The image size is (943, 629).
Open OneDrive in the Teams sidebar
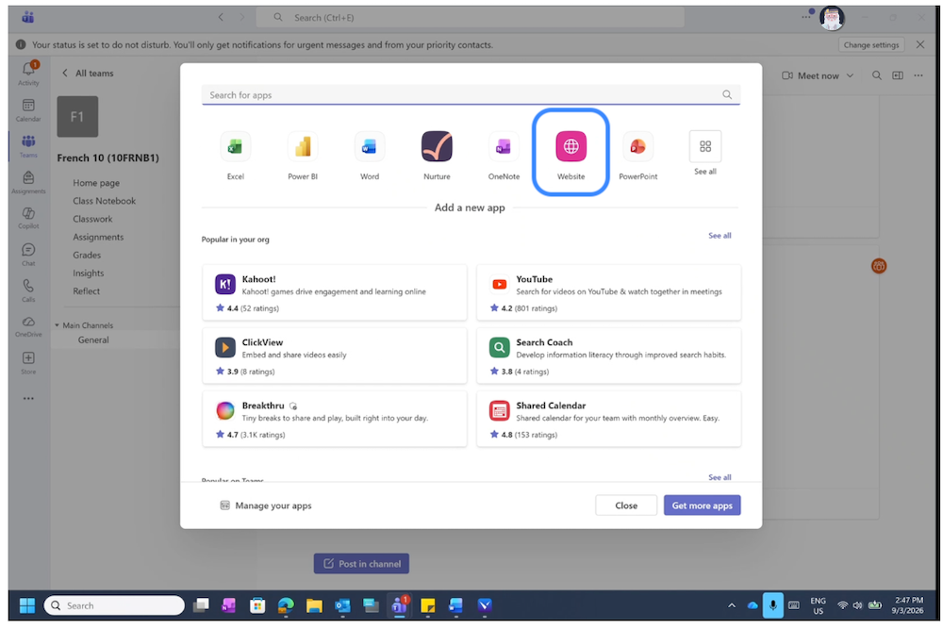(28, 326)
